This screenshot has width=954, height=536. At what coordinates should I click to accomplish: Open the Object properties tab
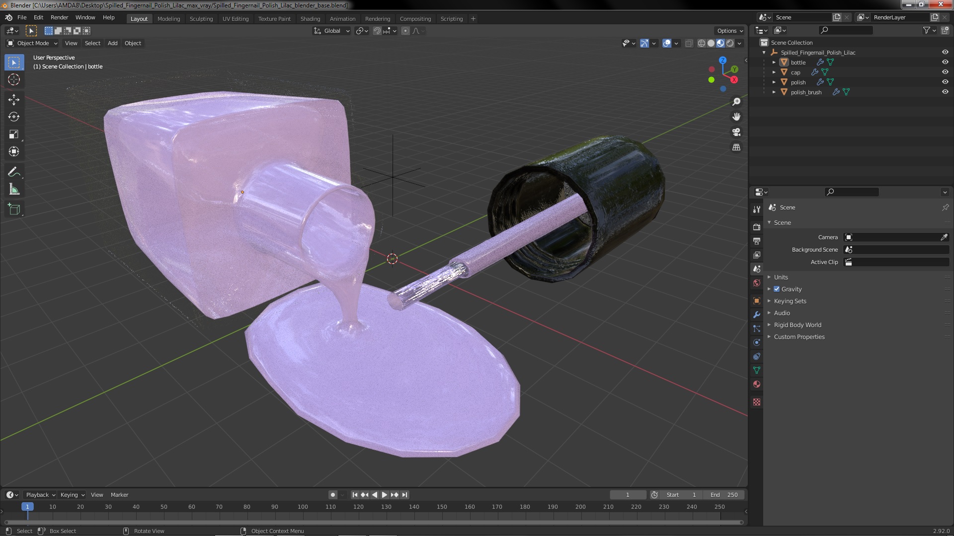(757, 301)
